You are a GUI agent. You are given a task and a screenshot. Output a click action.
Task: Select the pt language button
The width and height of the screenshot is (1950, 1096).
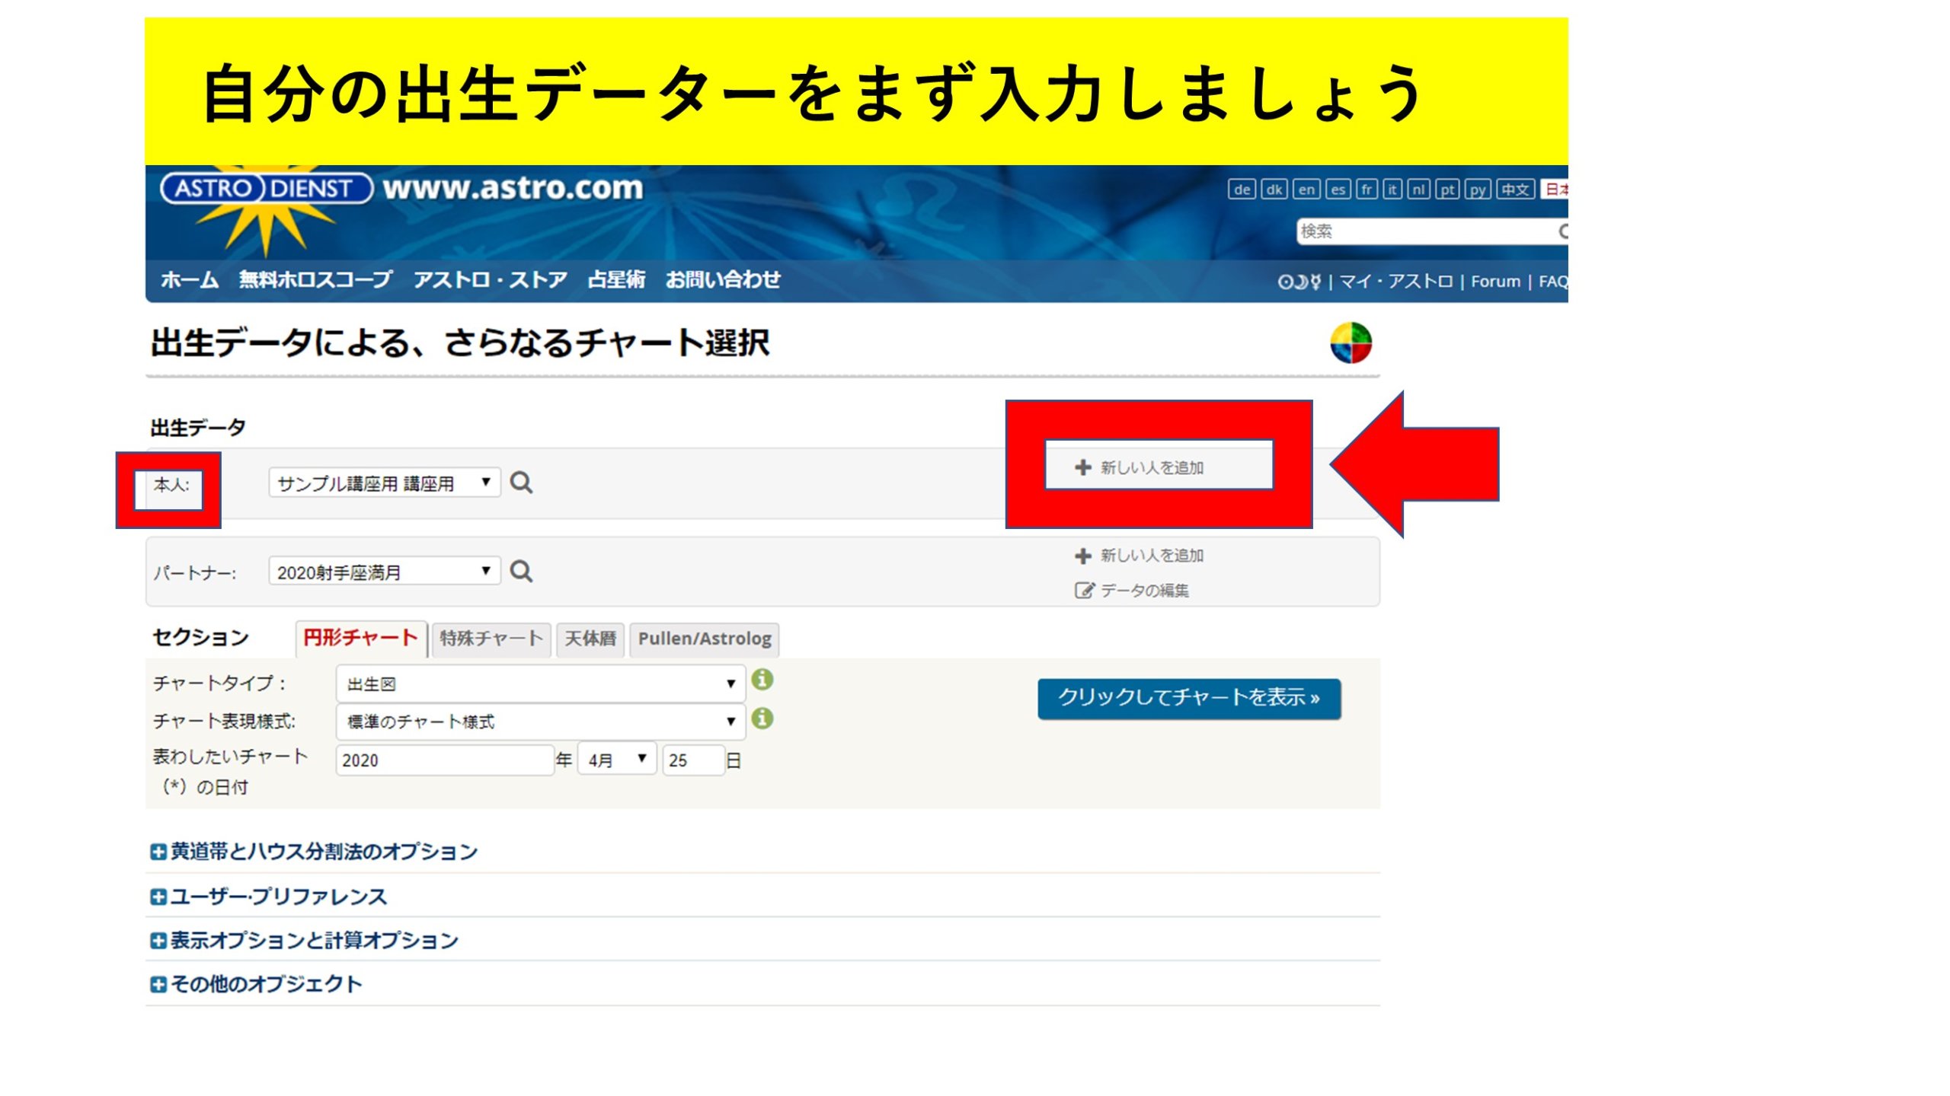(x=1447, y=190)
